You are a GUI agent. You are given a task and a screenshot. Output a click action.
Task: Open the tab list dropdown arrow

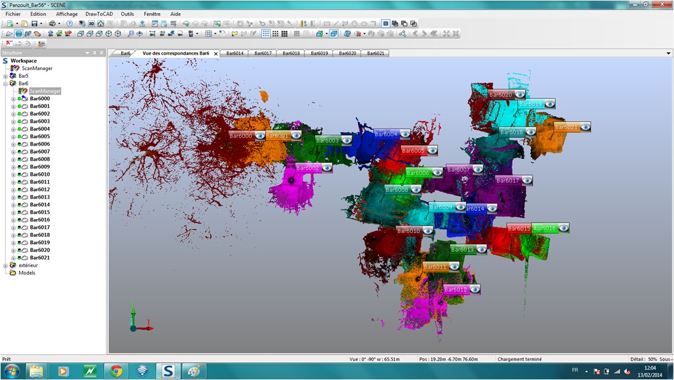pos(668,53)
